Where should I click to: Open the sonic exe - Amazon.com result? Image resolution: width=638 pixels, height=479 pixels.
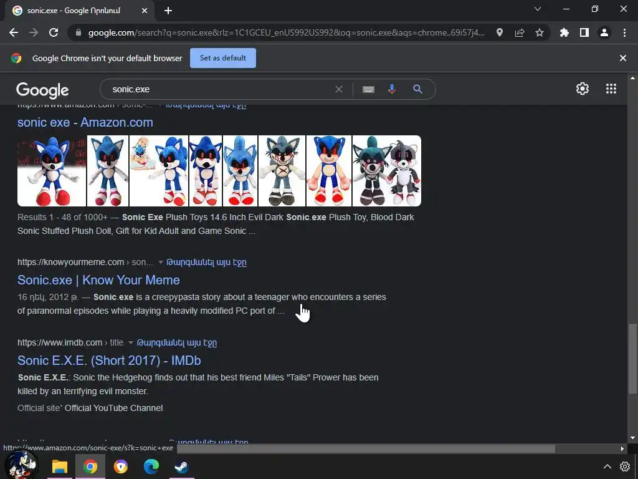(x=85, y=122)
